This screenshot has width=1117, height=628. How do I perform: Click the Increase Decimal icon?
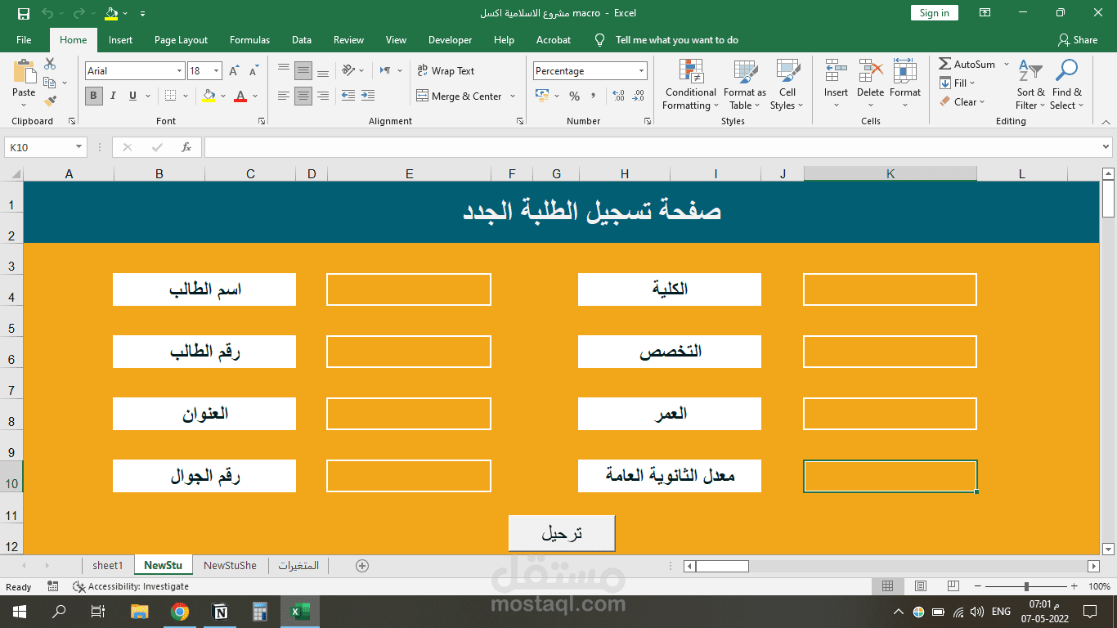[618, 96]
